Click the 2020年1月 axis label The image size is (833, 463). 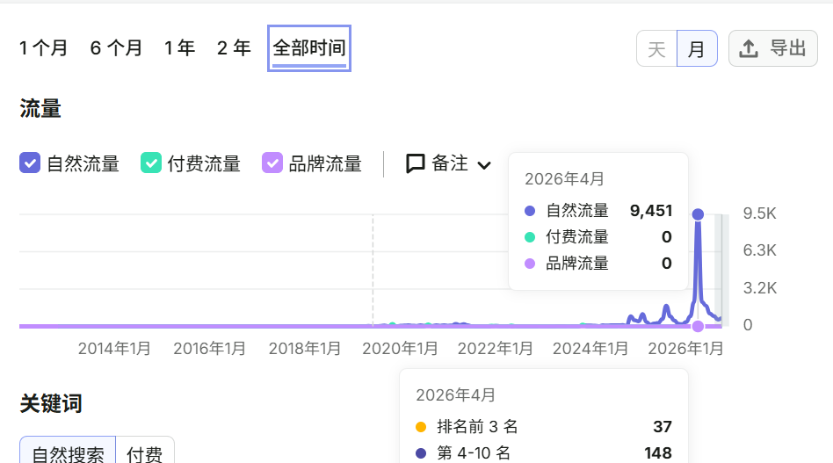pyautogui.click(x=400, y=348)
